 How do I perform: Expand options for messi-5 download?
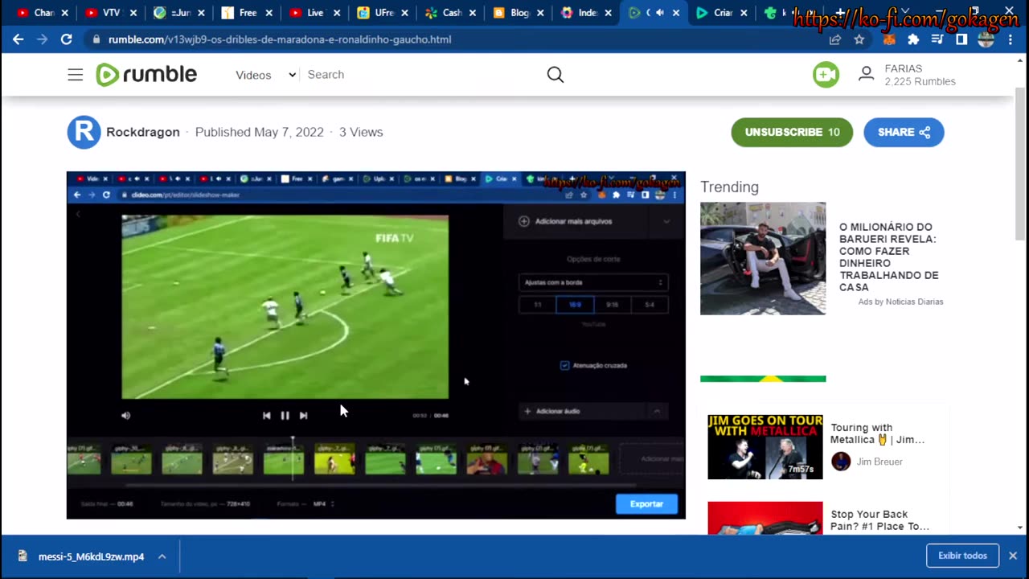click(x=162, y=556)
